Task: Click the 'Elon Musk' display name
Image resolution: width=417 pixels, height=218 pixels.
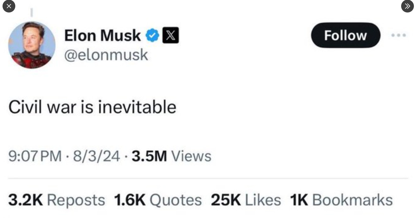Action: click(x=102, y=36)
